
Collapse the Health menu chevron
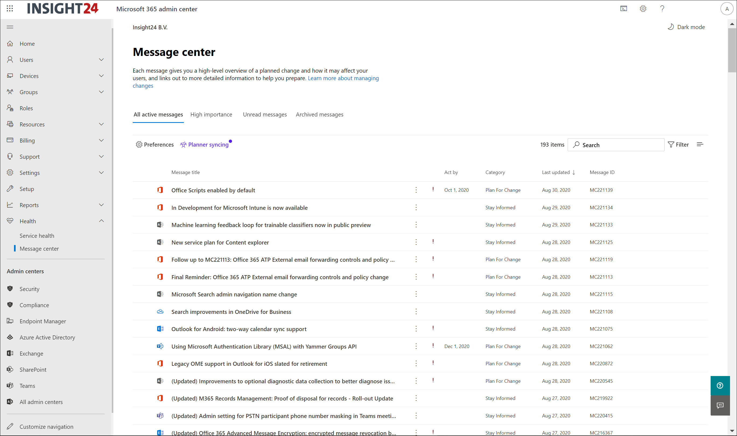(101, 221)
